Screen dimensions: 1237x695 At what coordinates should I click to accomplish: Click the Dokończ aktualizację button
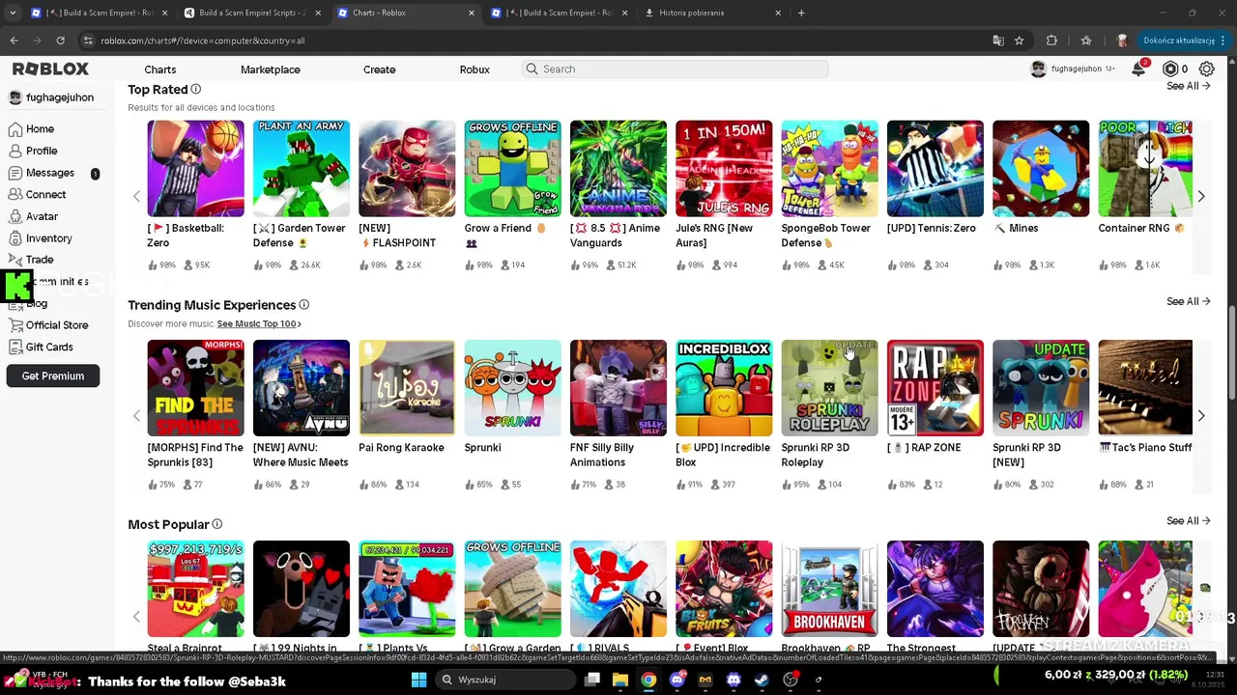[1183, 41]
